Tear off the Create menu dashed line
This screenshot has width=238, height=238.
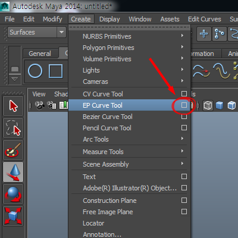tap(129, 27)
